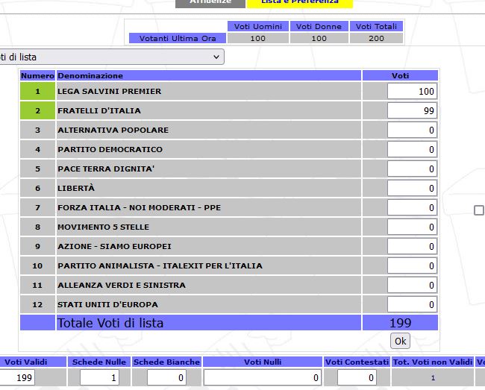This screenshot has height=390, width=485.
Task: Open the Affluenze tab
Action: coord(210,2)
